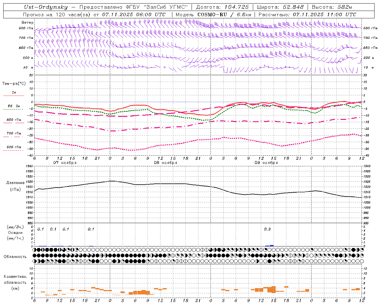Click the '850 гПа' temperature legend entry
The width and height of the screenshot is (379, 303).
[14, 120]
